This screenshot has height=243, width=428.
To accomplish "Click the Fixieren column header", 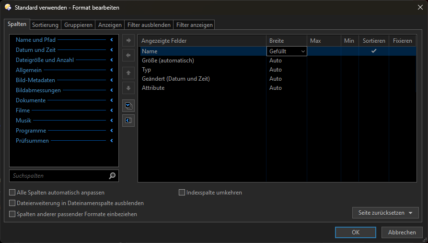I will [x=402, y=41].
